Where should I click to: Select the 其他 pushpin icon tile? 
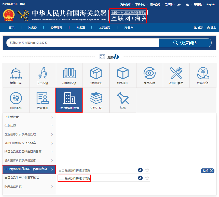tap(123, 100)
